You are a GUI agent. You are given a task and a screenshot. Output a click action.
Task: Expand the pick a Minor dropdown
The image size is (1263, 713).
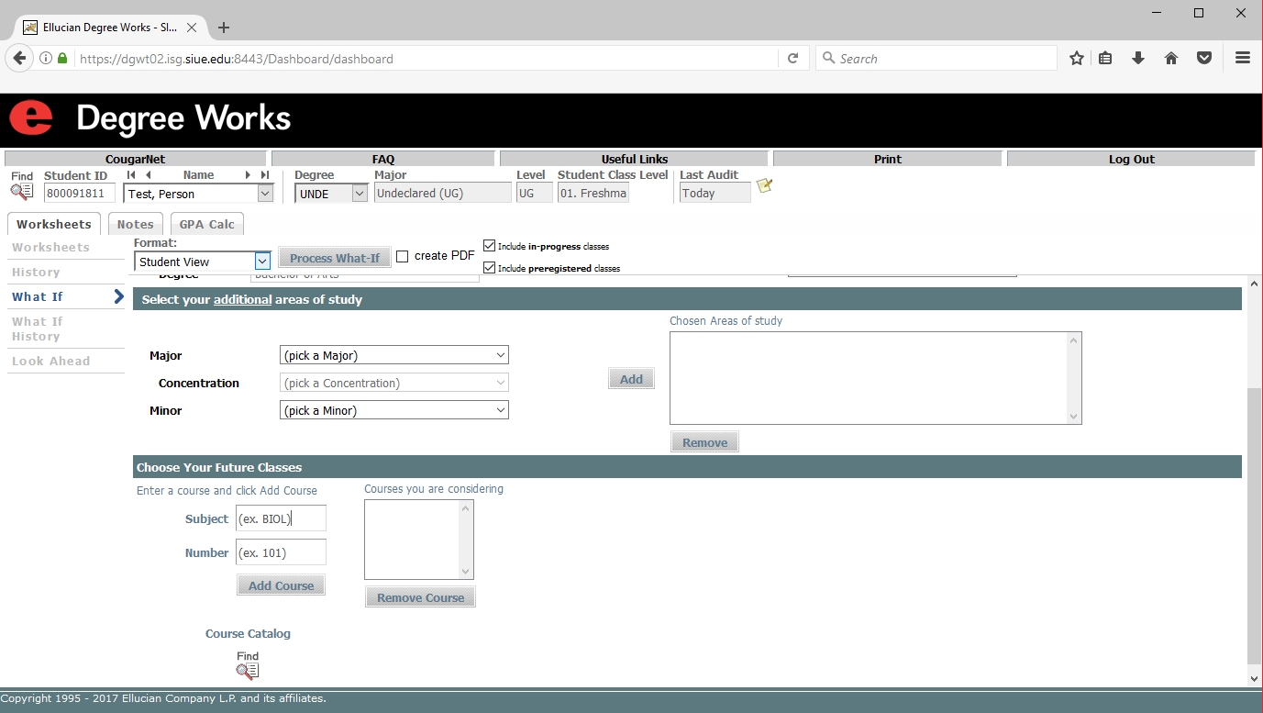393,410
